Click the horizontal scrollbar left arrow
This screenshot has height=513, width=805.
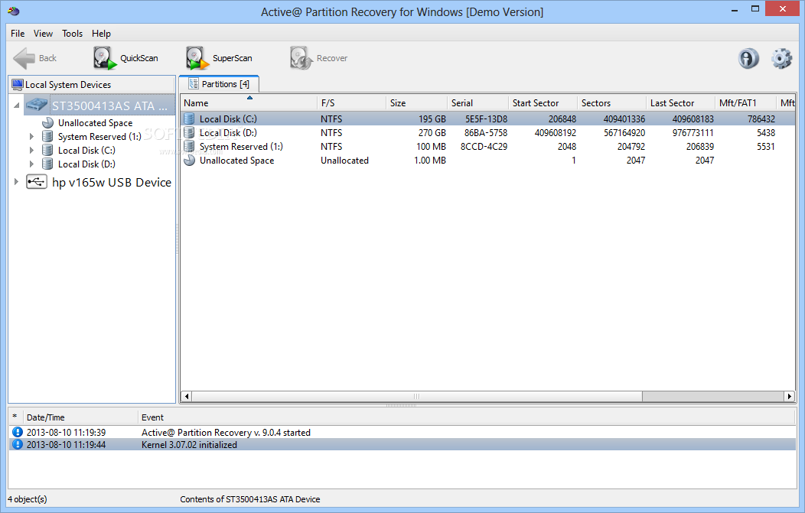187,396
